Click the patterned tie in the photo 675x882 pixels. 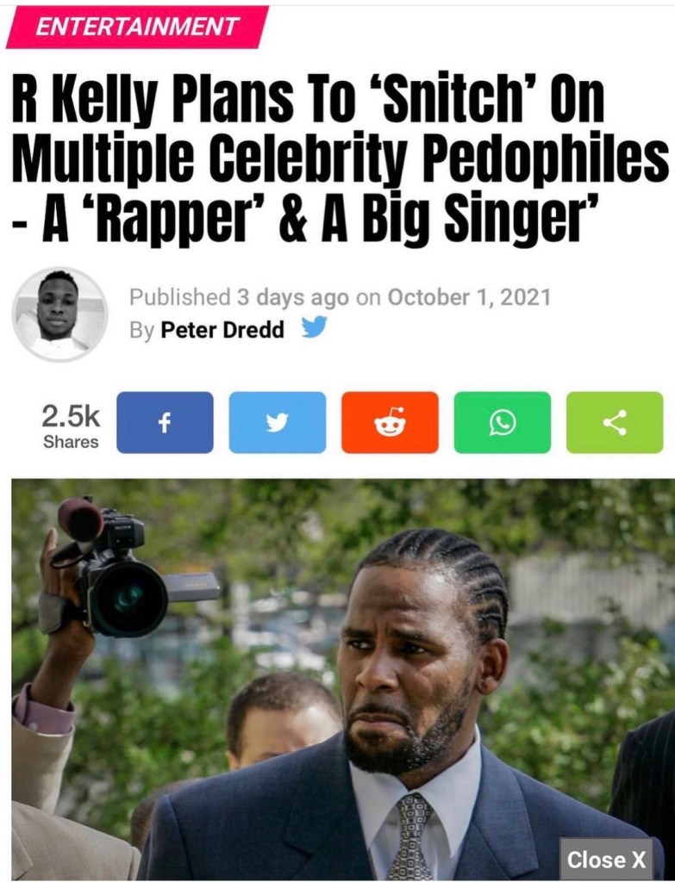click(411, 837)
